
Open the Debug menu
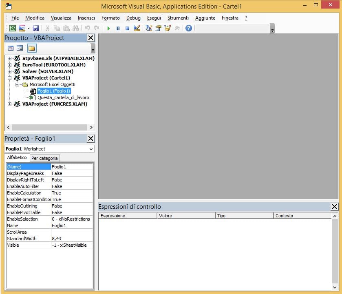133,18
